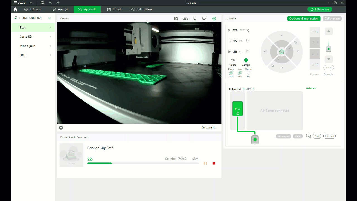357x201 pixels.
Task: Open camera settings green gear icon
Action: pyautogui.click(x=214, y=18)
